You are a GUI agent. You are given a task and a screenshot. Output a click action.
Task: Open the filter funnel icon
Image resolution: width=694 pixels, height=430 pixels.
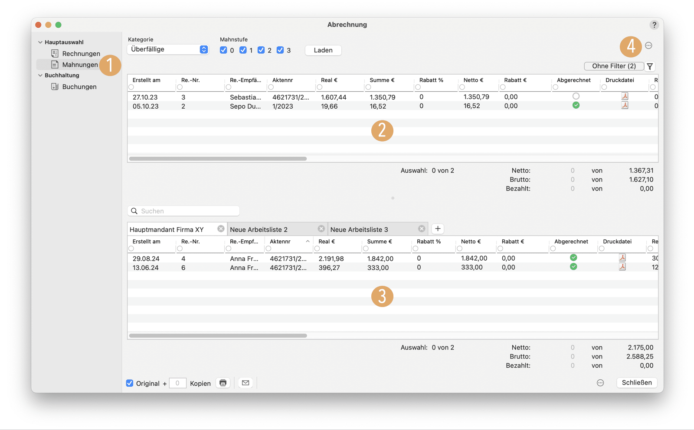[650, 66]
